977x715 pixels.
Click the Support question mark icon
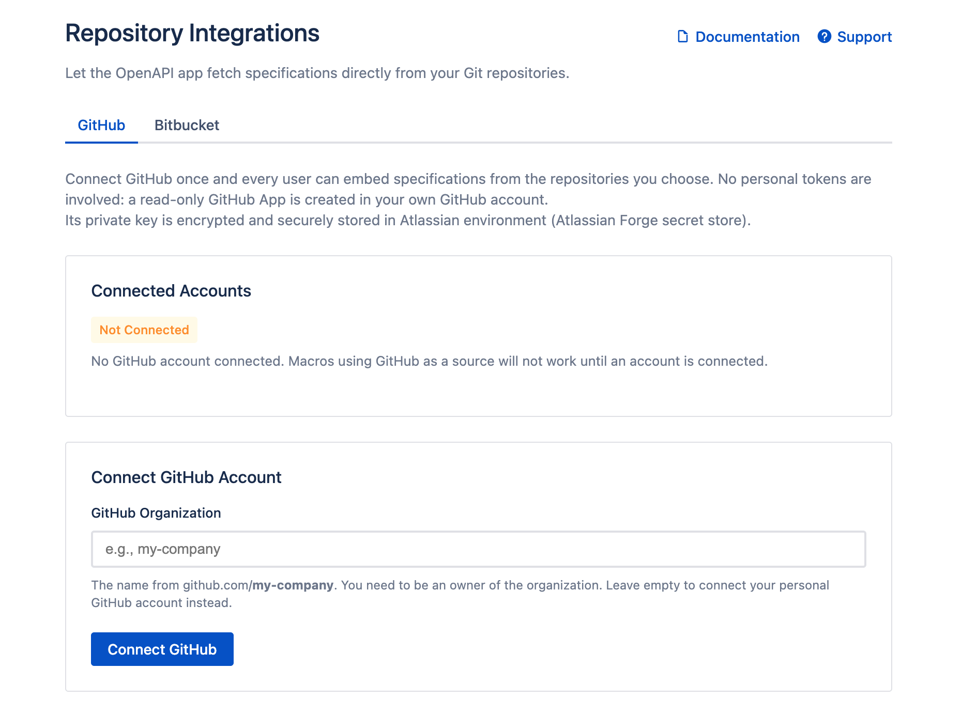coord(824,37)
